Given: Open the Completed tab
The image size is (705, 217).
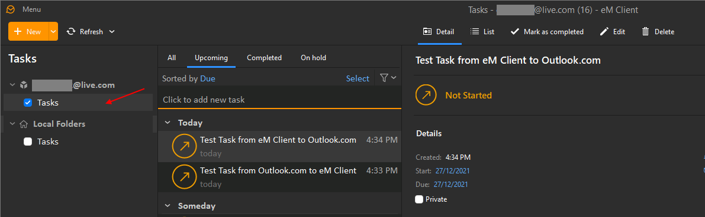Looking at the screenshot, I should pyautogui.click(x=265, y=58).
